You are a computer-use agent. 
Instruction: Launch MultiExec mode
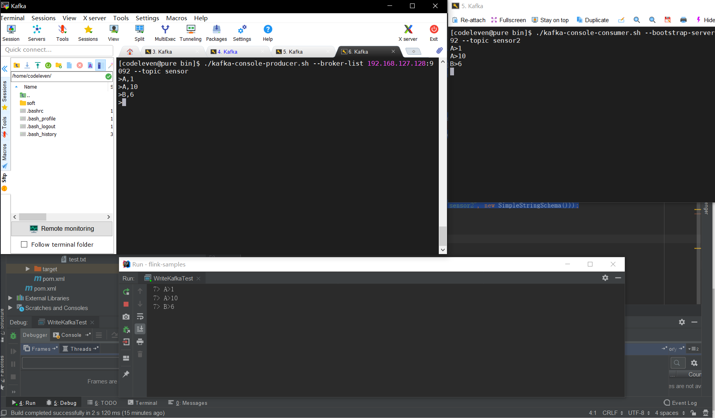[165, 33]
